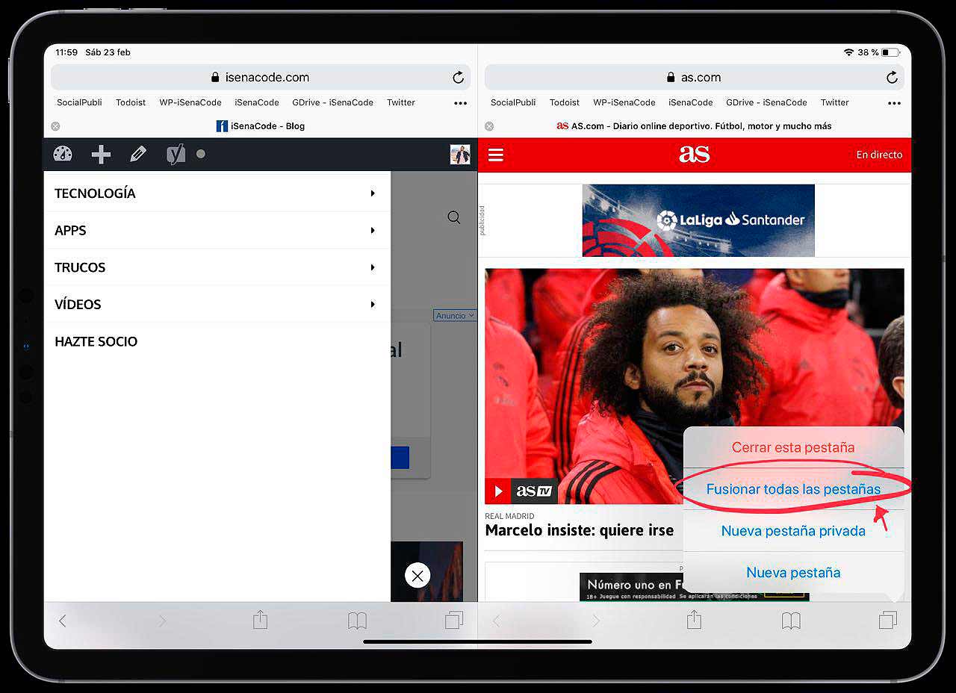Tap the REAL MADRID section label
The image size is (956, 693).
[x=509, y=516]
